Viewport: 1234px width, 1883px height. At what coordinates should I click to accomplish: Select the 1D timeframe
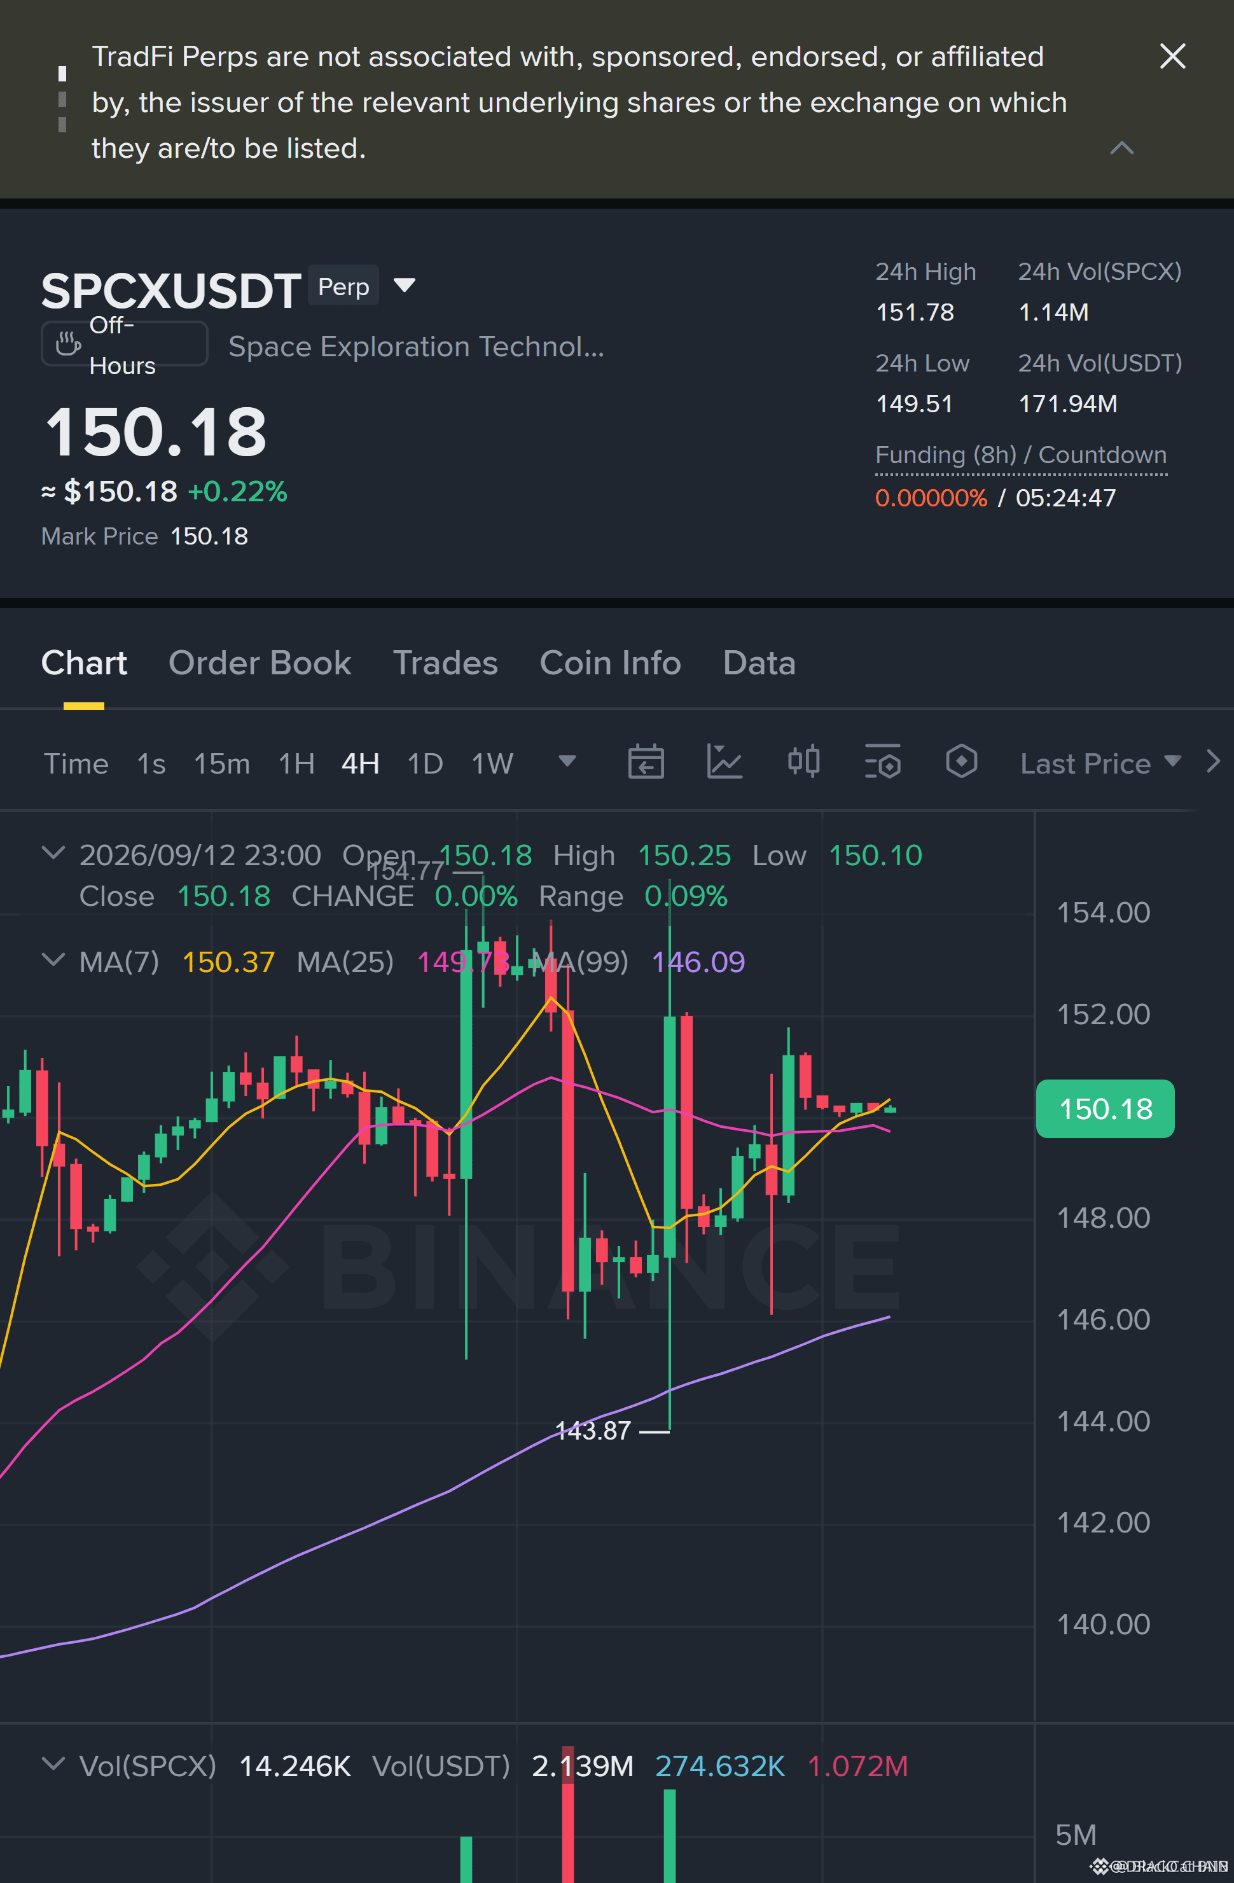point(425,763)
